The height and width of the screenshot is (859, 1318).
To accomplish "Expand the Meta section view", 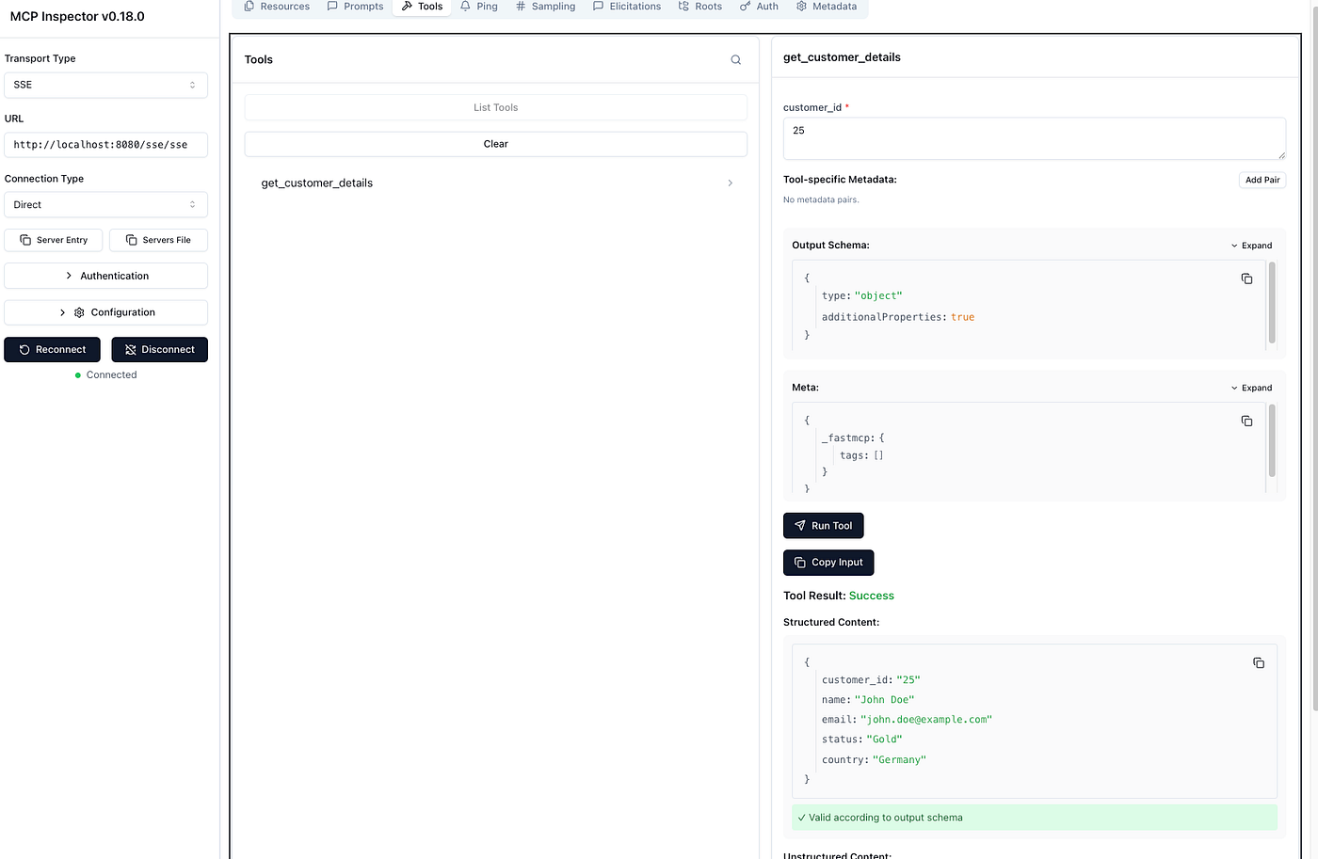I will pos(1251,388).
